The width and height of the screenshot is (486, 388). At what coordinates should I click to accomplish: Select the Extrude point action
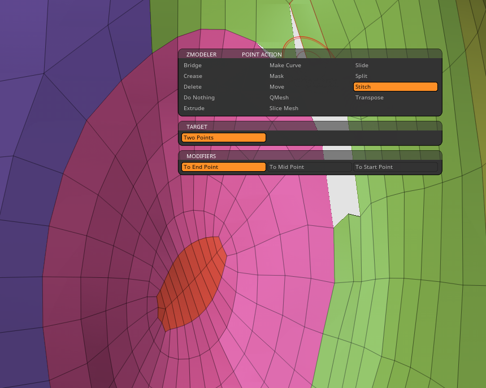[194, 108]
